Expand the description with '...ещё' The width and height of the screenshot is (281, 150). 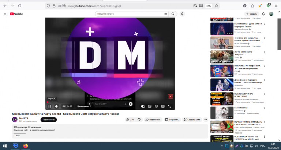[x=17, y=135]
